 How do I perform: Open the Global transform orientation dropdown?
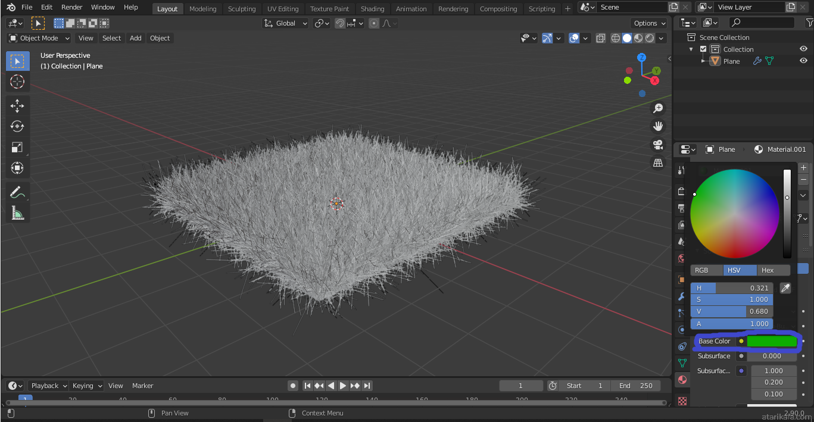click(x=285, y=23)
